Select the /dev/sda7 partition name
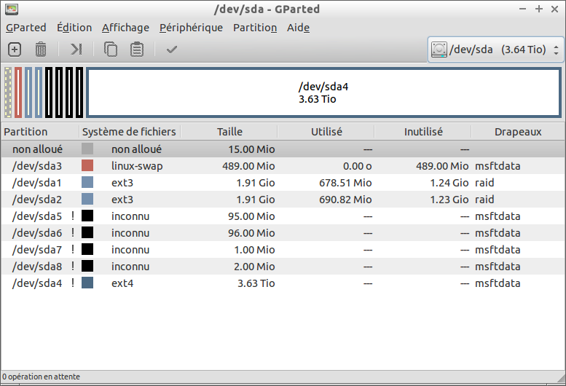The width and height of the screenshot is (566, 386). point(37,250)
